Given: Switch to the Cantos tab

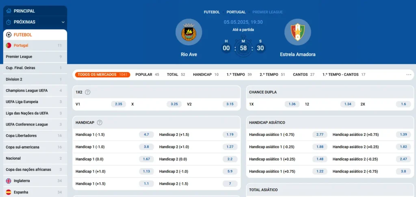Looking at the screenshot, I should click(304, 75).
